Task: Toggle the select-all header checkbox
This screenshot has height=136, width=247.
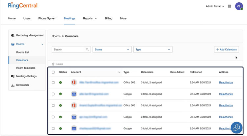Action: pos(53,72)
